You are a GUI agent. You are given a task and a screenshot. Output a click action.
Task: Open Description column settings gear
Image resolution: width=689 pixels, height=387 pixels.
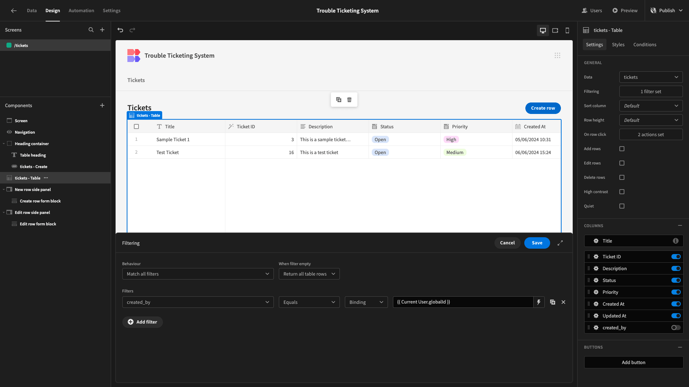[x=596, y=268]
